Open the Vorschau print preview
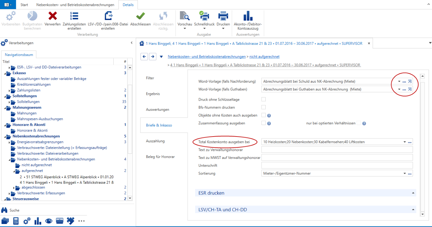Image resolution: width=432 pixels, height=227 pixels. [185, 20]
